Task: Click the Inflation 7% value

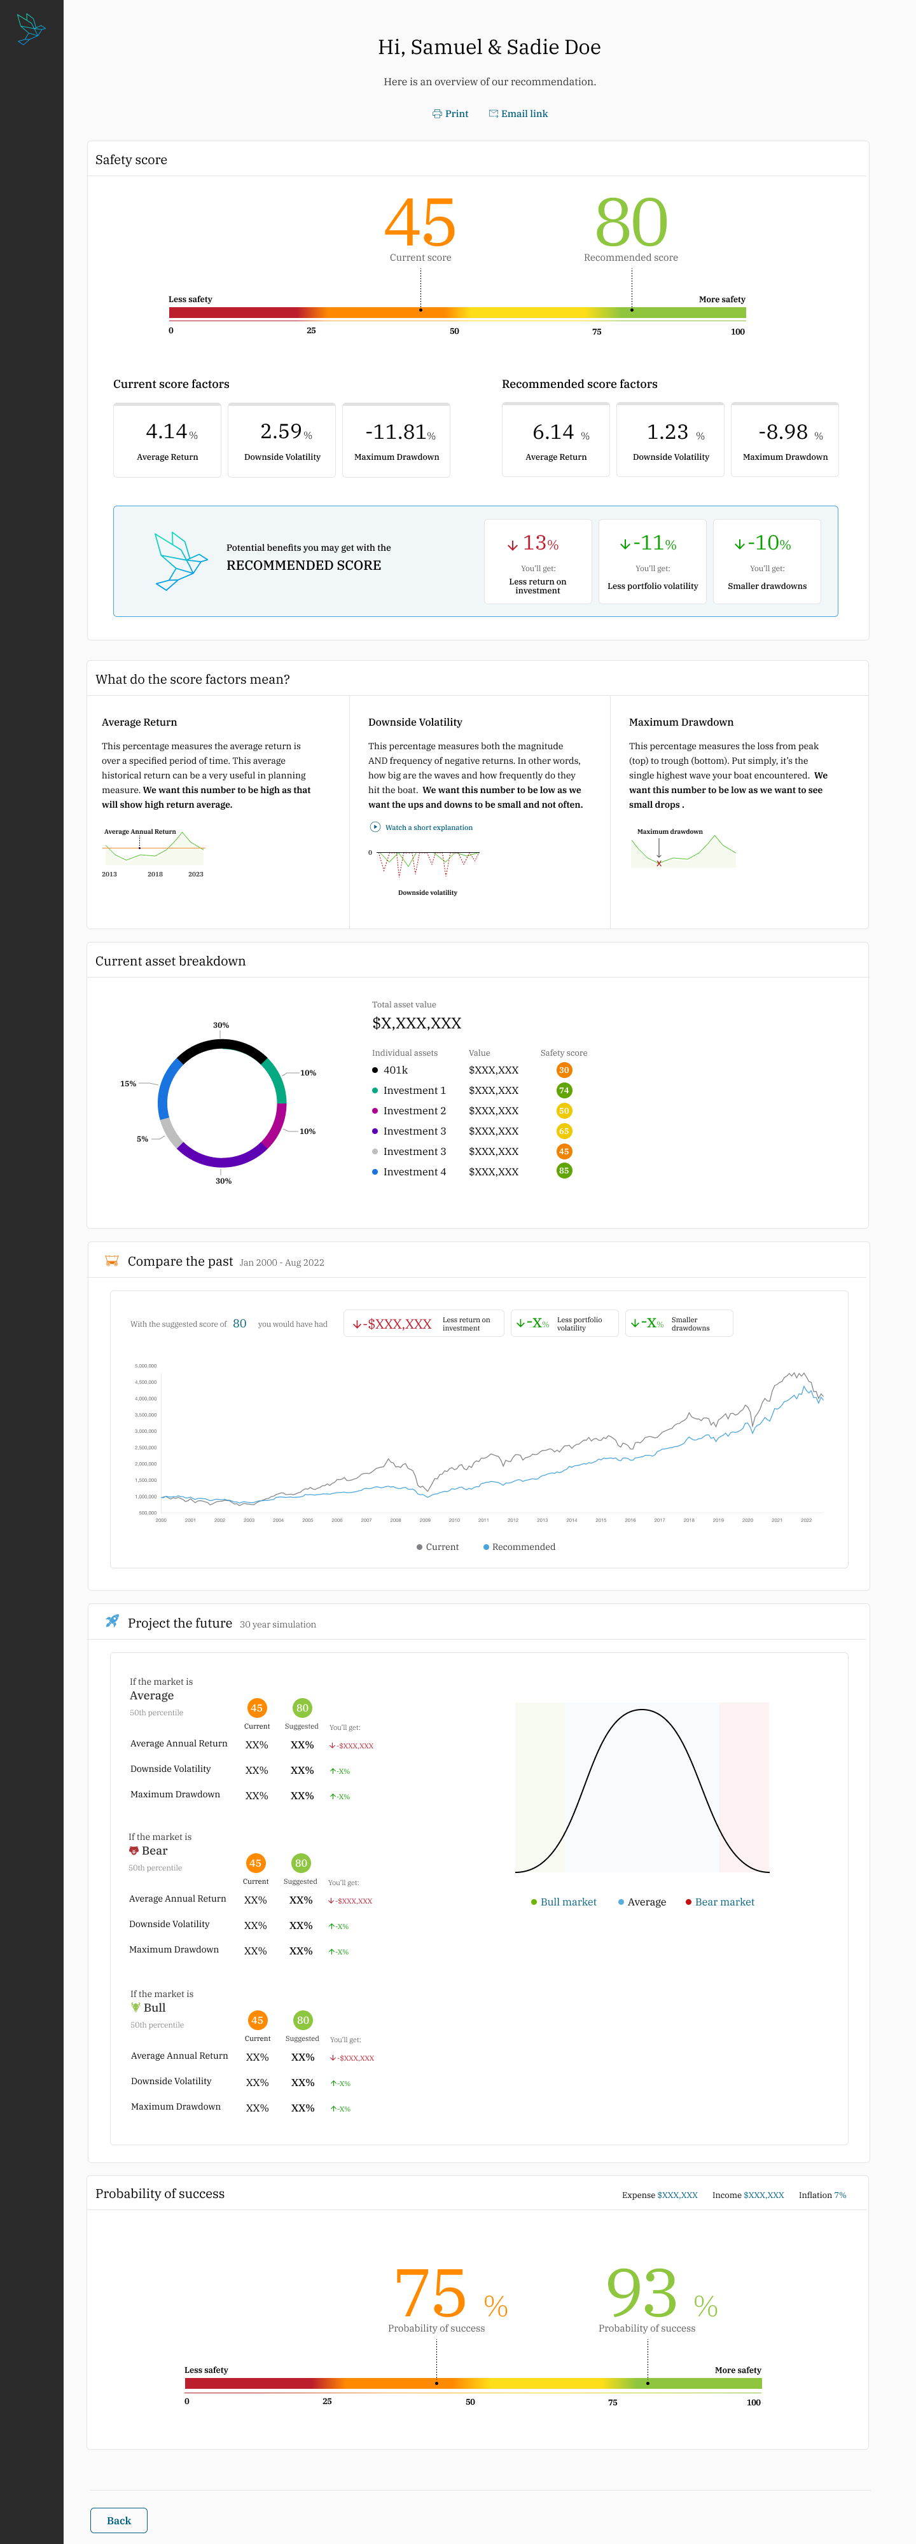Action: tap(840, 2195)
